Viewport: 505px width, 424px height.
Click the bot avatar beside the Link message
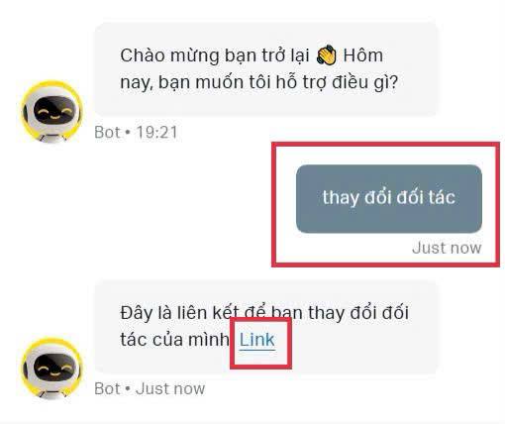click(x=51, y=369)
